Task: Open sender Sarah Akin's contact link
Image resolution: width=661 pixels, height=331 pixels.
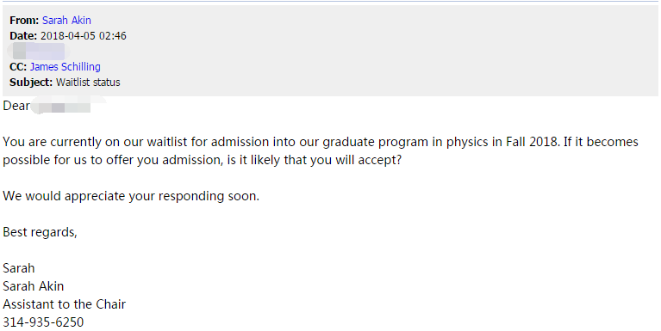Action: 66,20
